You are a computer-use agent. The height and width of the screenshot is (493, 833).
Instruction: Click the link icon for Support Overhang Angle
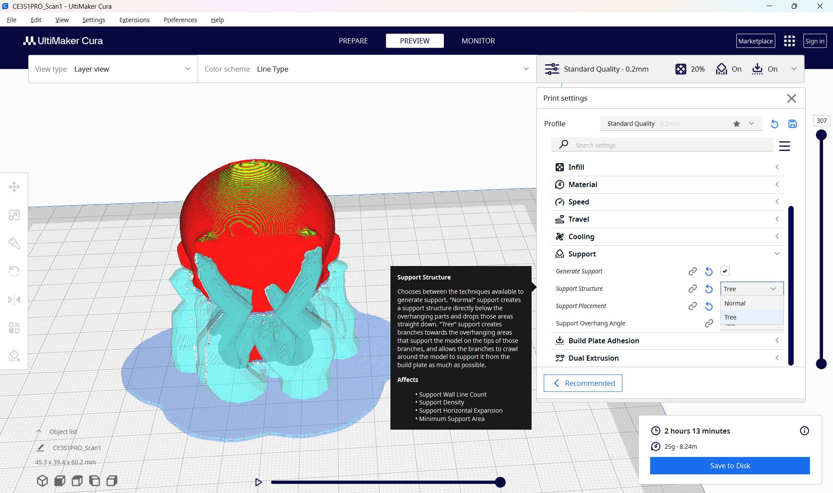(x=709, y=323)
